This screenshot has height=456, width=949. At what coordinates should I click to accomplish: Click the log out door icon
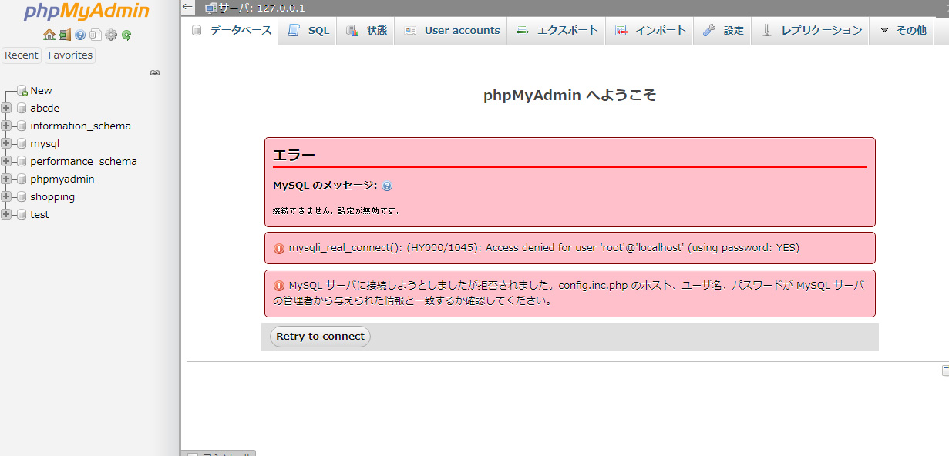[65, 35]
